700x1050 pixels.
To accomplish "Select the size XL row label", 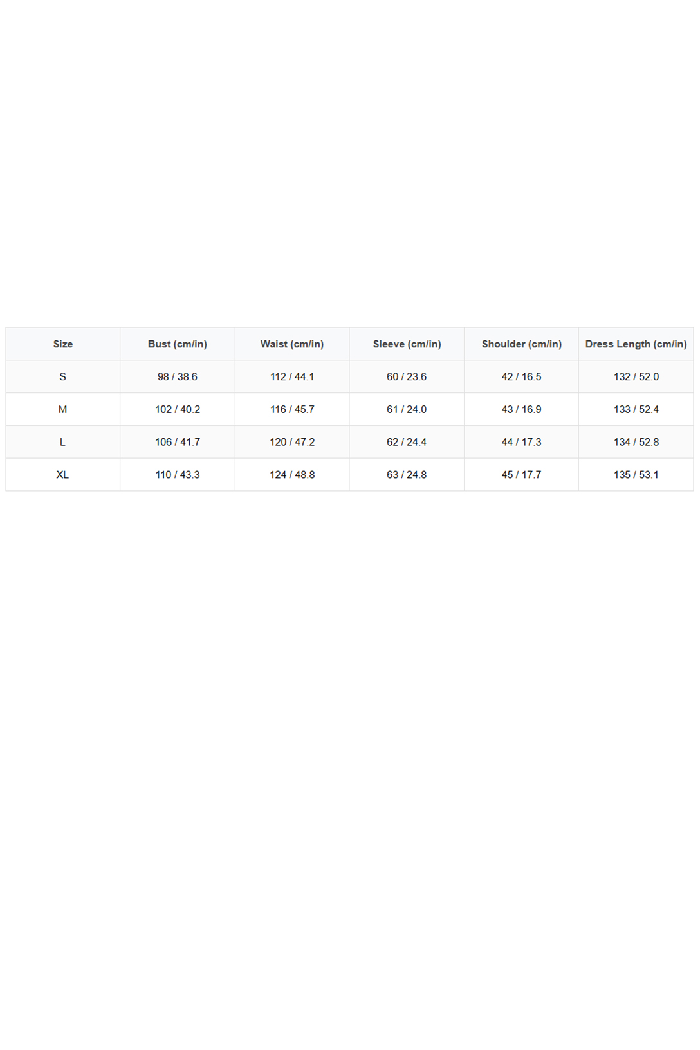I will coord(63,475).
